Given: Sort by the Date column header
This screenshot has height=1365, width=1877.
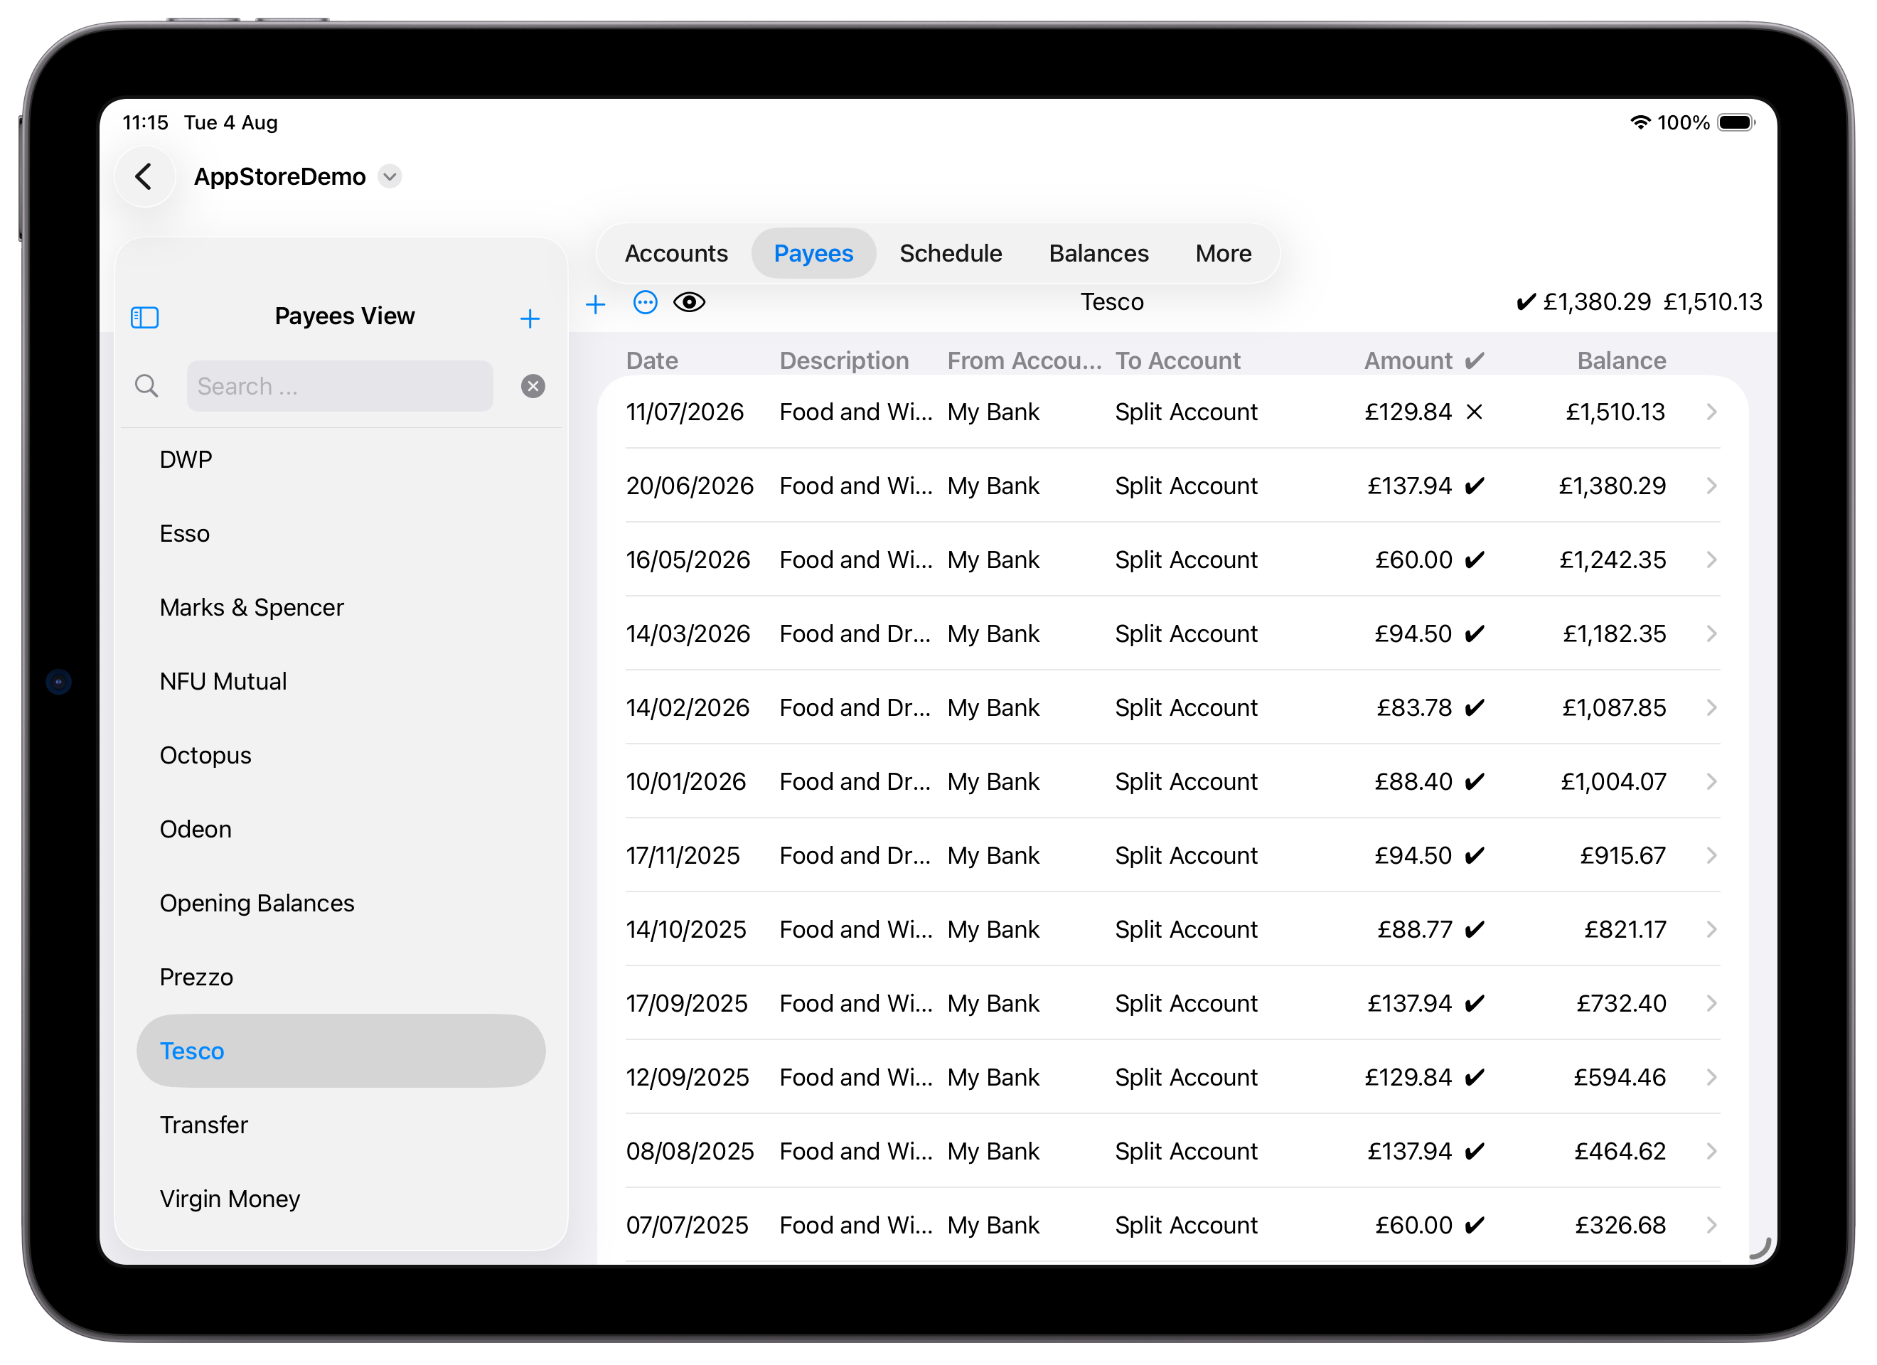Looking at the screenshot, I should pyautogui.click(x=652, y=360).
